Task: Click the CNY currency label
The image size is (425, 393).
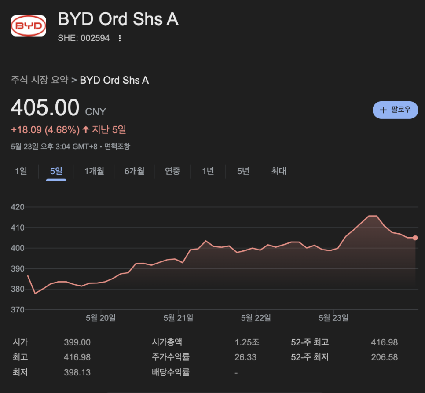Action: tap(95, 112)
